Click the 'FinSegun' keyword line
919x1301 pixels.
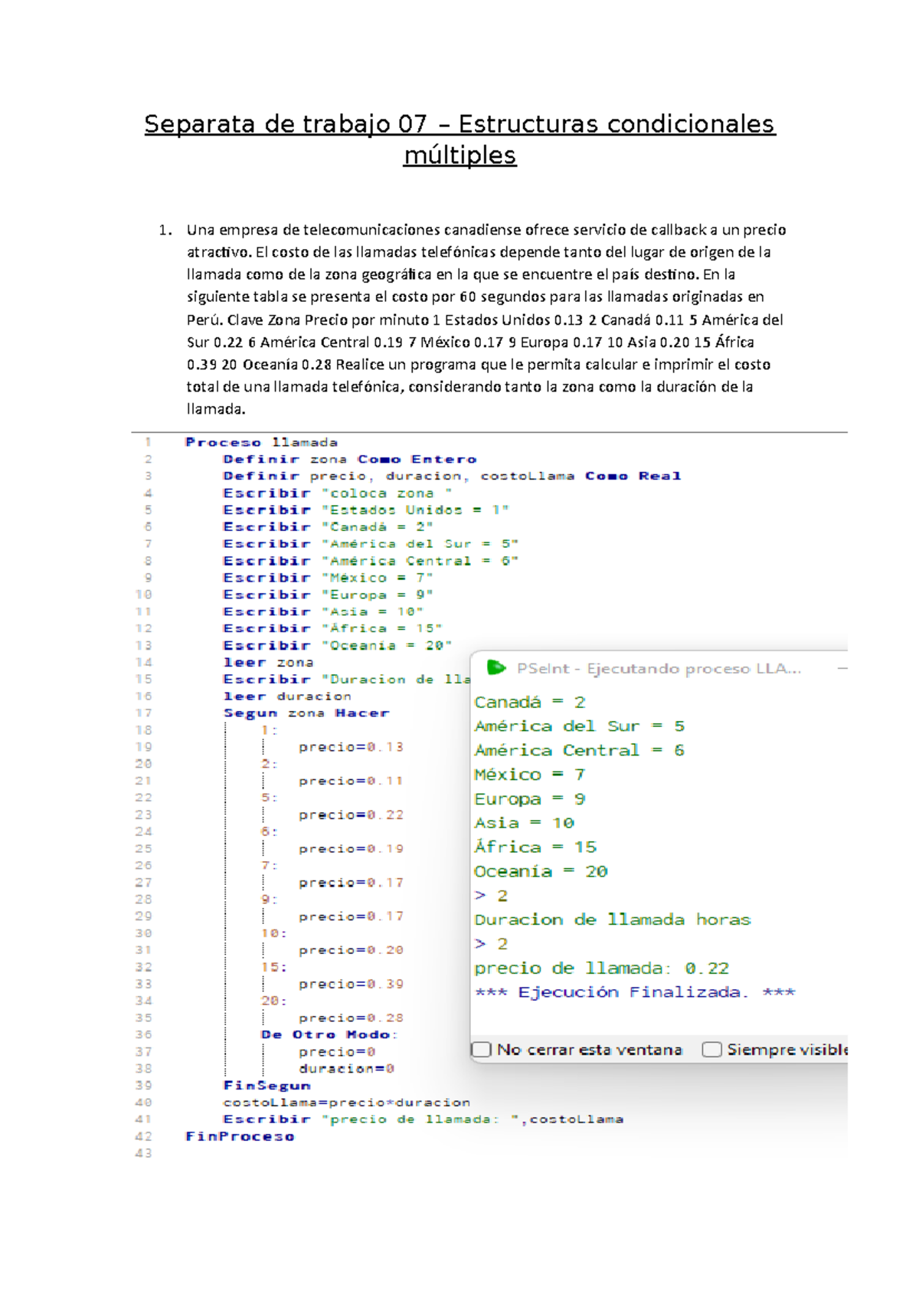coord(267,1085)
